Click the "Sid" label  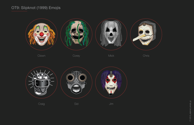click(76, 104)
